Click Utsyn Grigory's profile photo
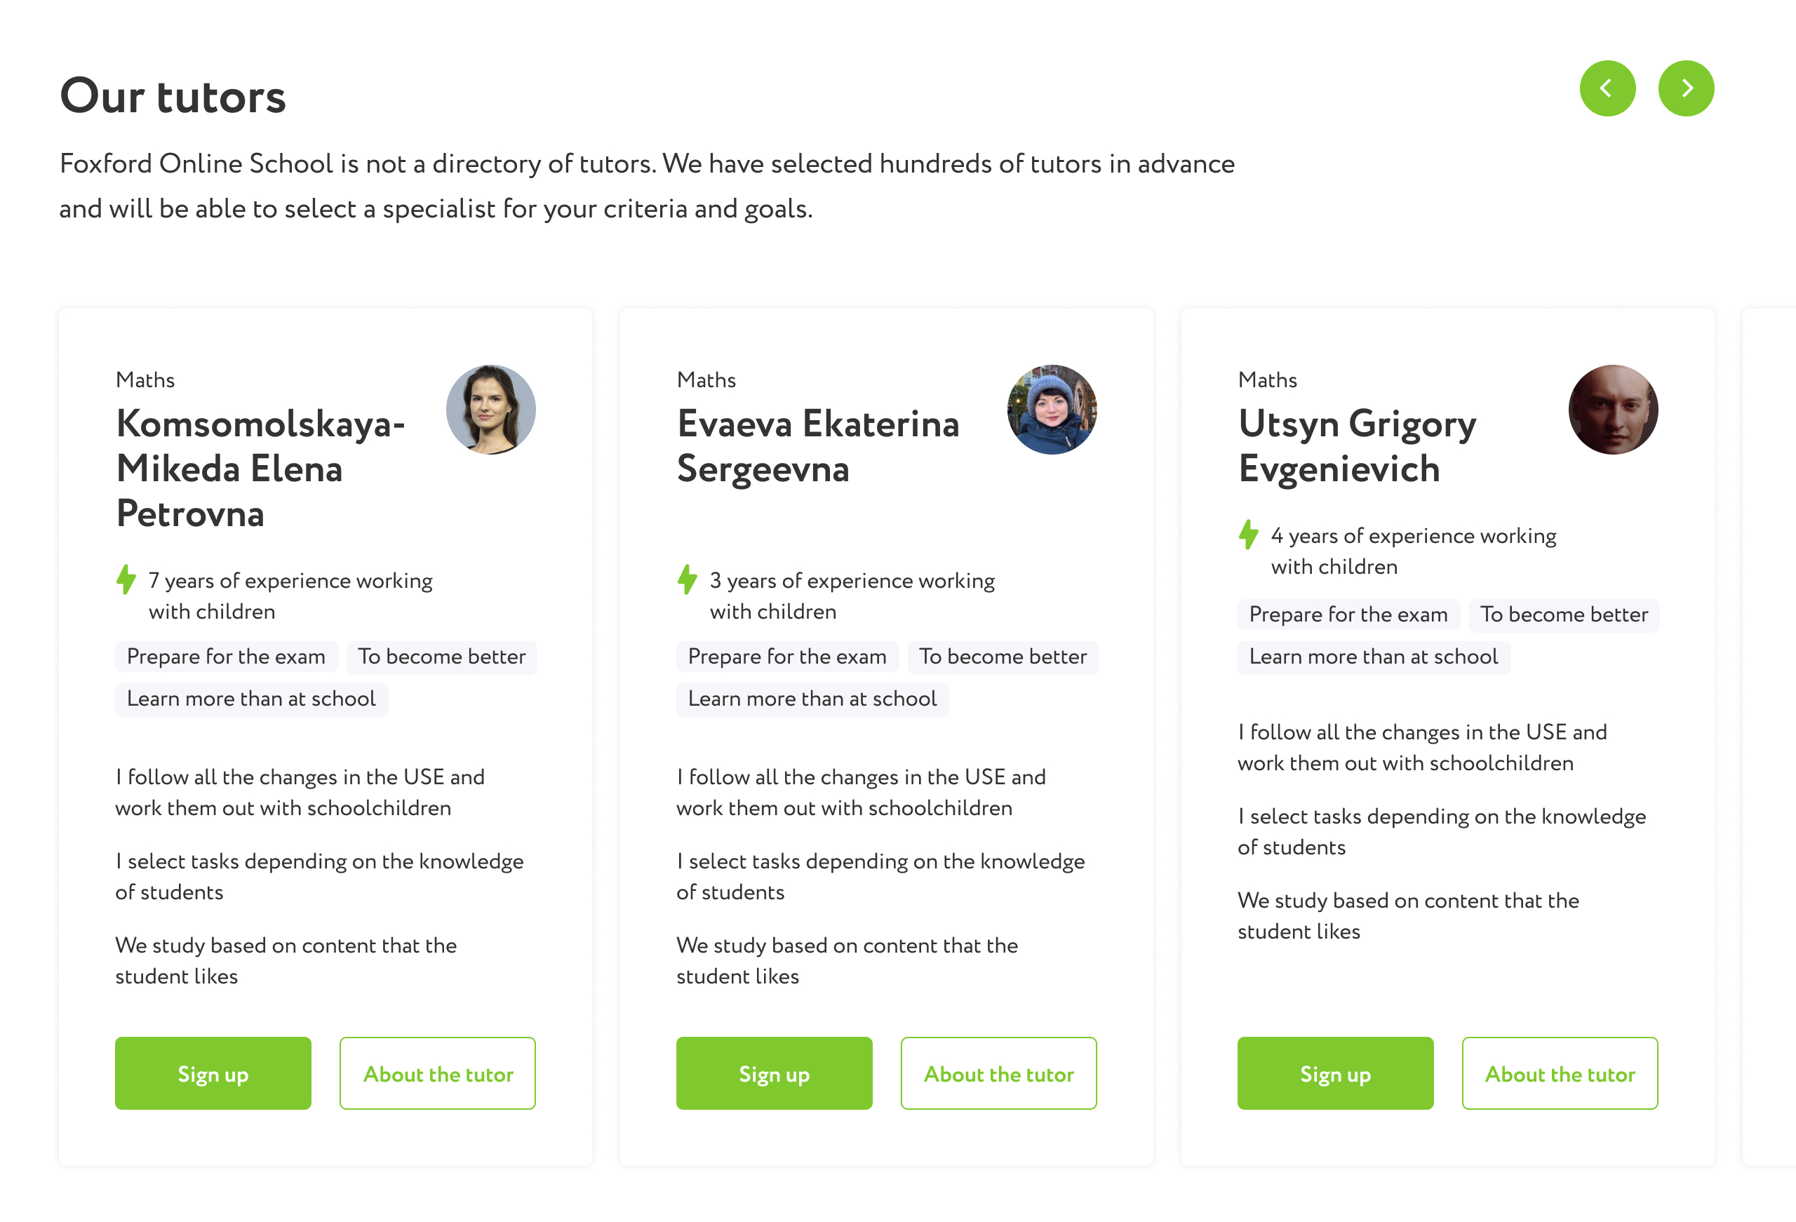The image size is (1796, 1222). (x=1612, y=409)
